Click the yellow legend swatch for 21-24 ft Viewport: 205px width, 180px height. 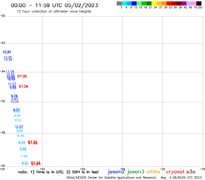pyautogui.click(x=154, y=3)
